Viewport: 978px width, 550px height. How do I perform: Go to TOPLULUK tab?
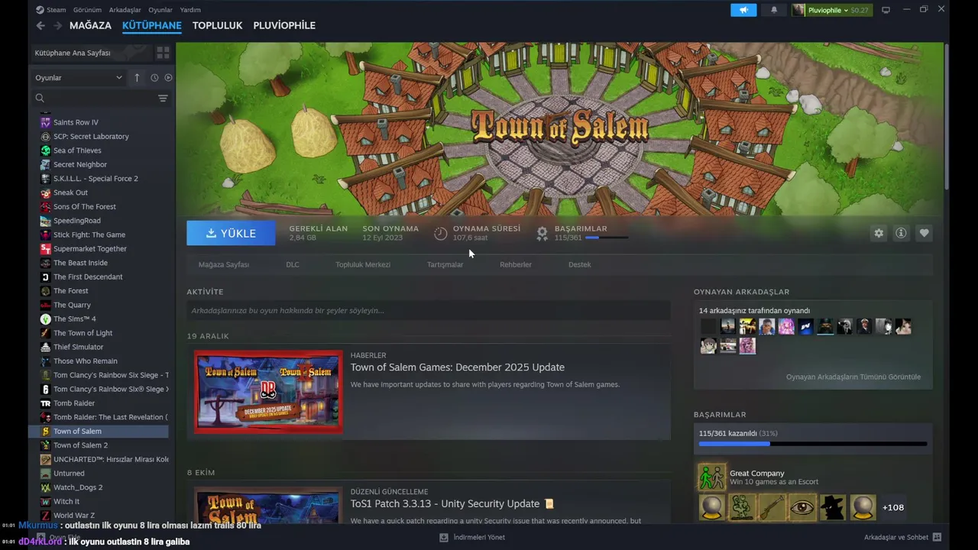[217, 25]
